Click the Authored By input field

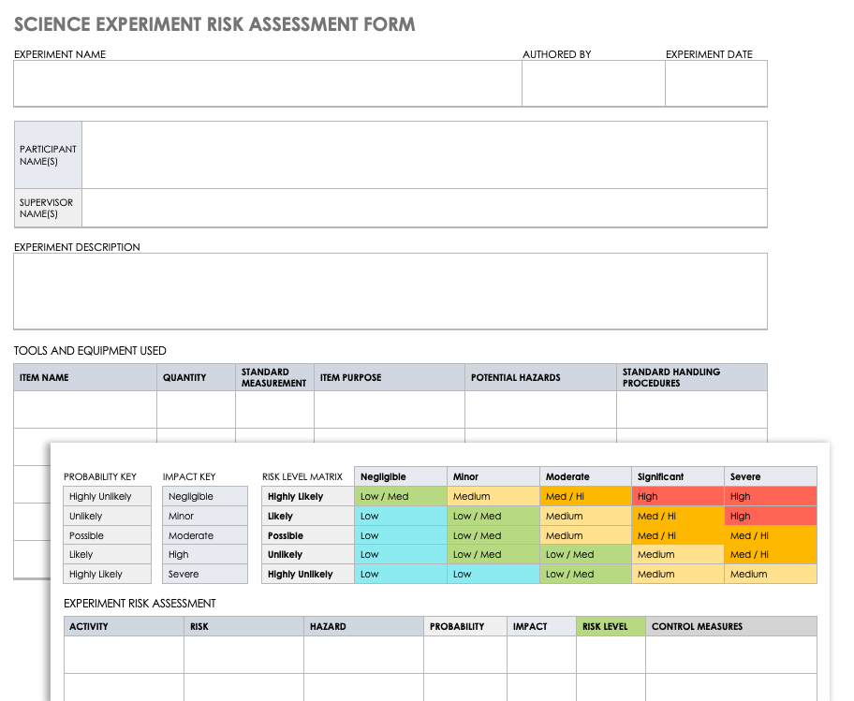(x=592, y=84)
